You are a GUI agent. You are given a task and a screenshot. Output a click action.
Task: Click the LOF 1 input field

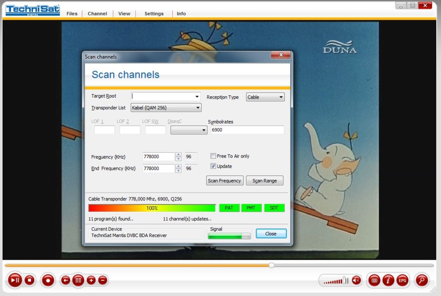click(104, 130)
